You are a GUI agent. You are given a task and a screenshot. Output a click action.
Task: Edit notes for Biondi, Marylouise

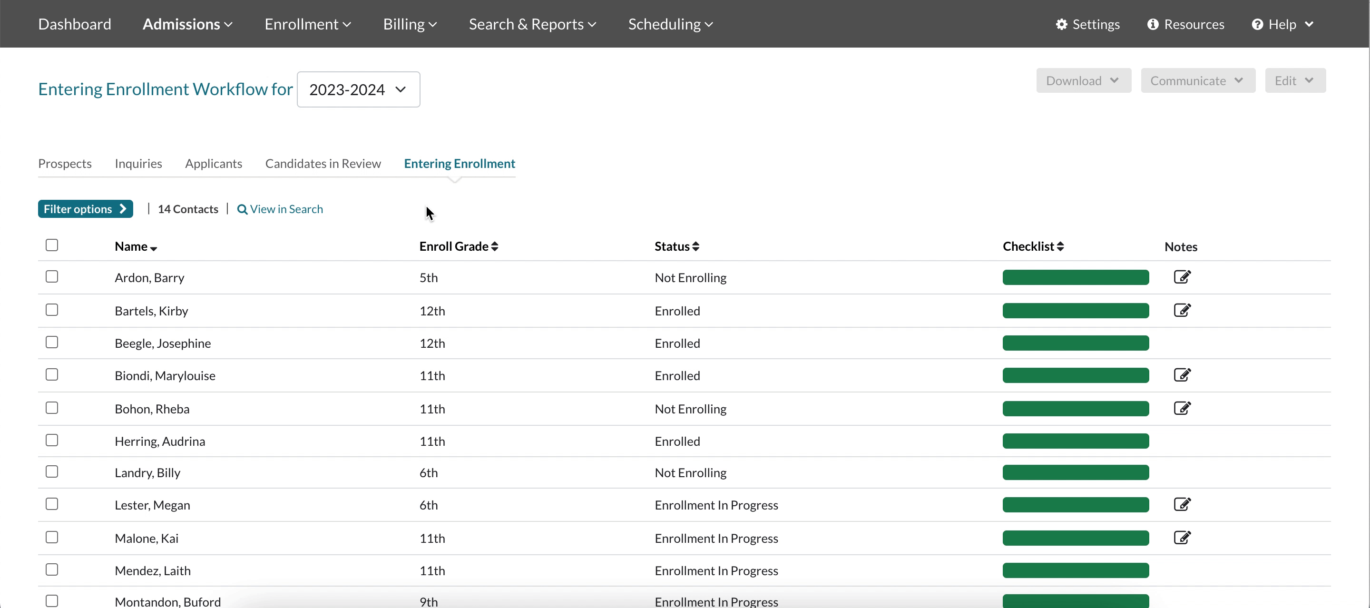pyautogui.click(x=1182, y=375)
